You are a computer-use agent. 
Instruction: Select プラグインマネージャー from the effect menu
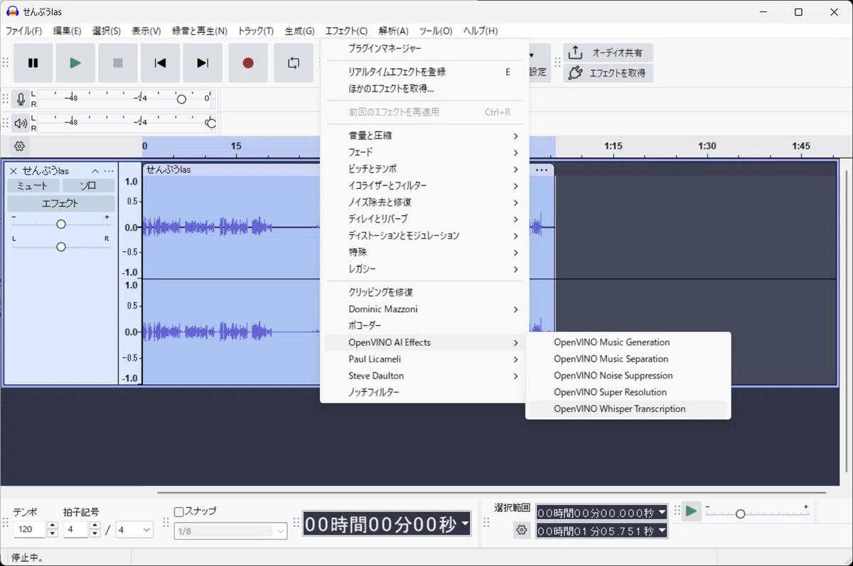424,48
